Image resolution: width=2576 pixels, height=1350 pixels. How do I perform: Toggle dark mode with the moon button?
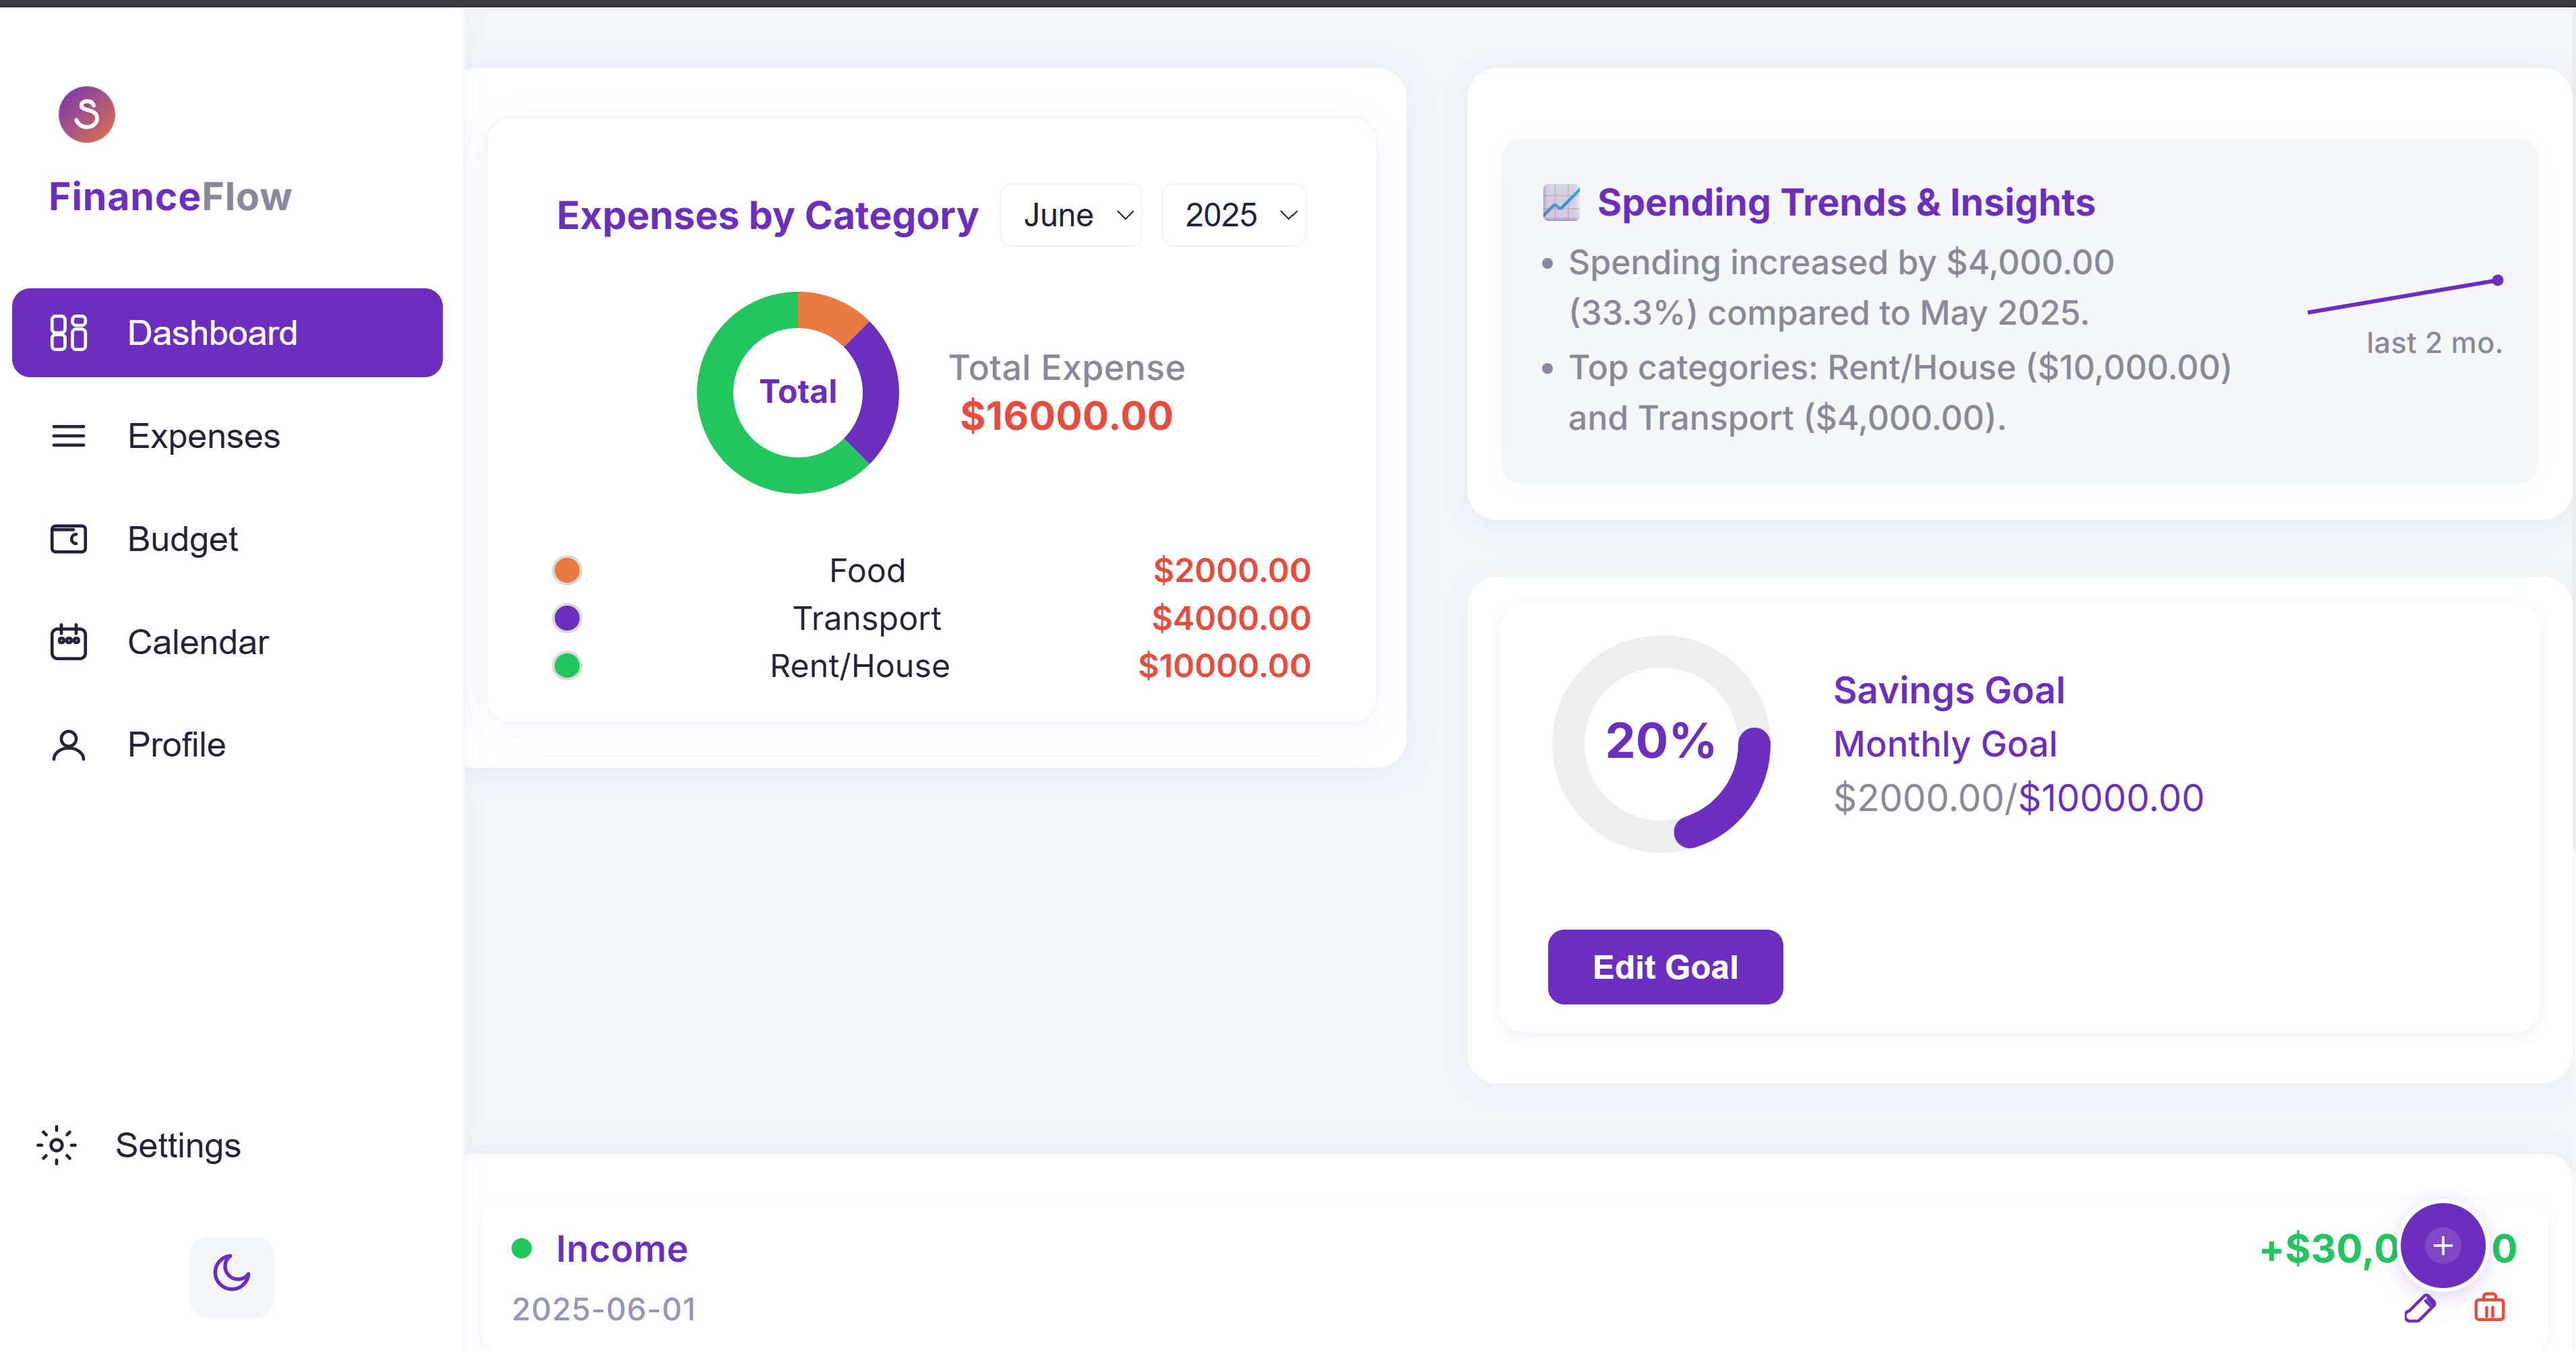pyautogui.click(x=231, y=1274)
